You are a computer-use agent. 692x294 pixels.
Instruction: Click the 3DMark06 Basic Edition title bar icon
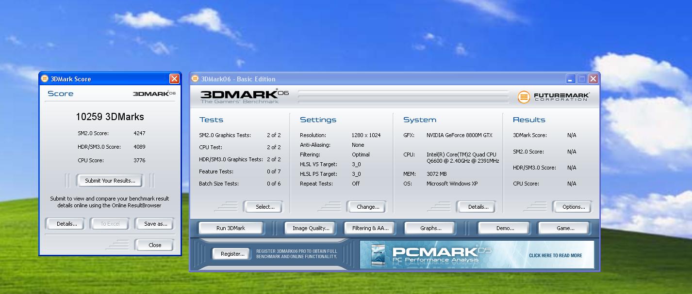coord(195,79)
